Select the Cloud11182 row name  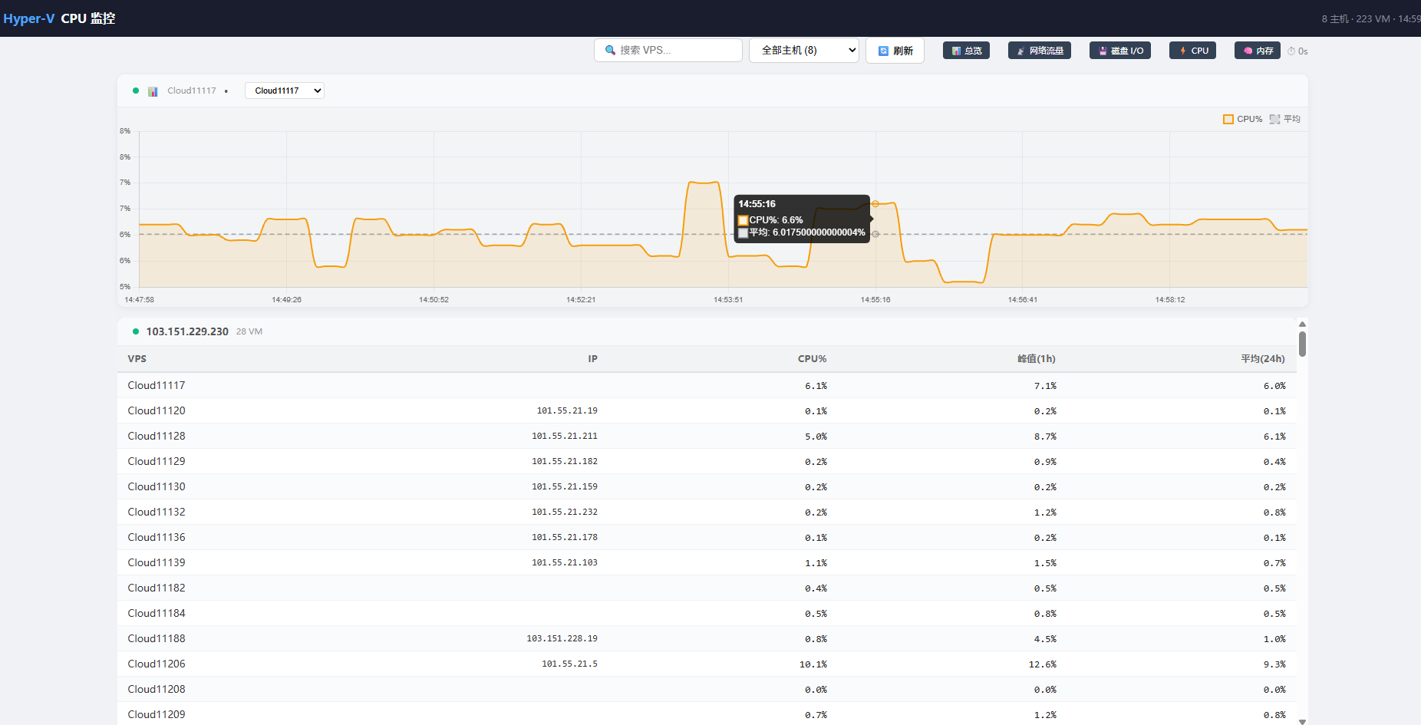click(x=157, y=588)
